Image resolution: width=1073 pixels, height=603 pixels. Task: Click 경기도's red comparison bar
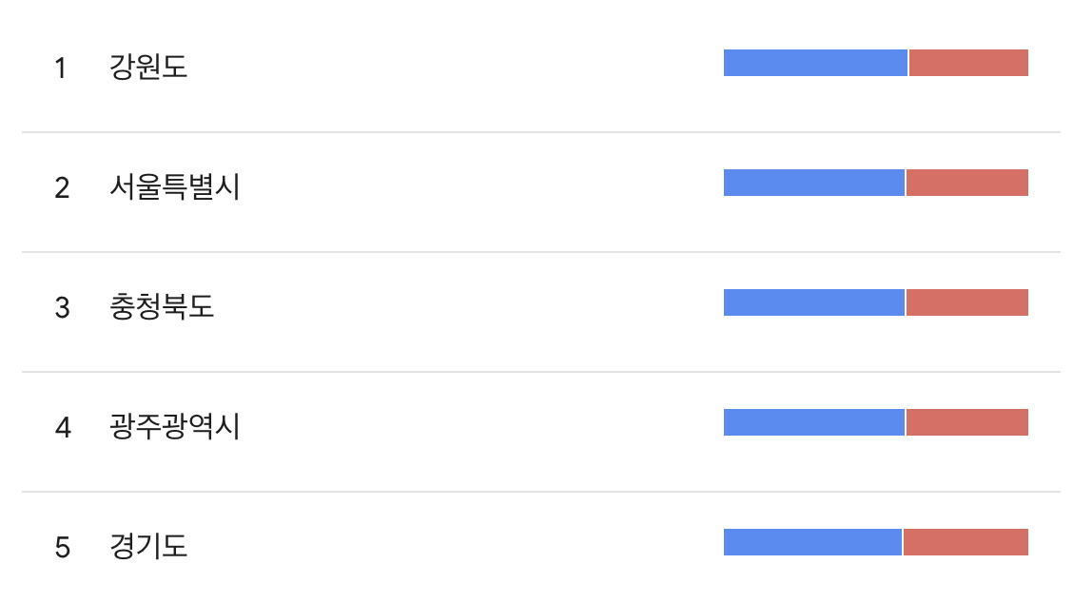(x=966, y=542)
